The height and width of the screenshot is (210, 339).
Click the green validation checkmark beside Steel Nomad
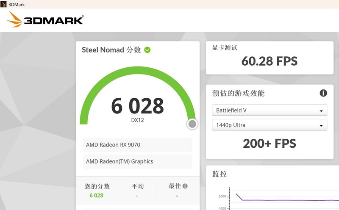click(x=147, y=50)
